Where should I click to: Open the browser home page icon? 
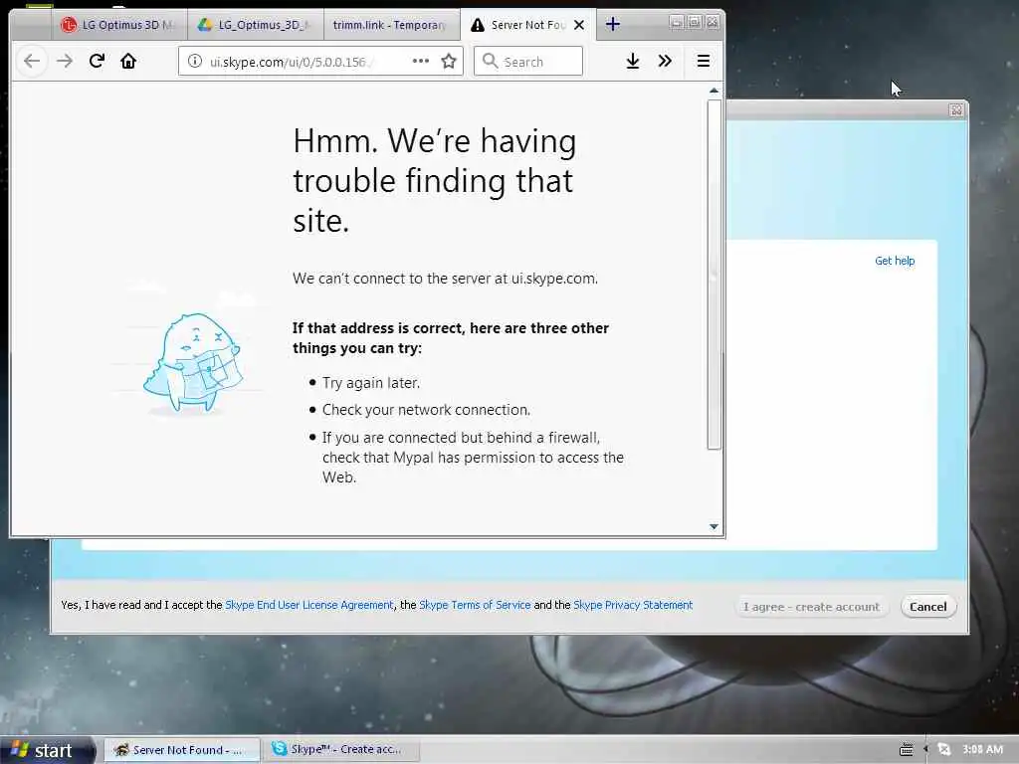coord(128,61)
